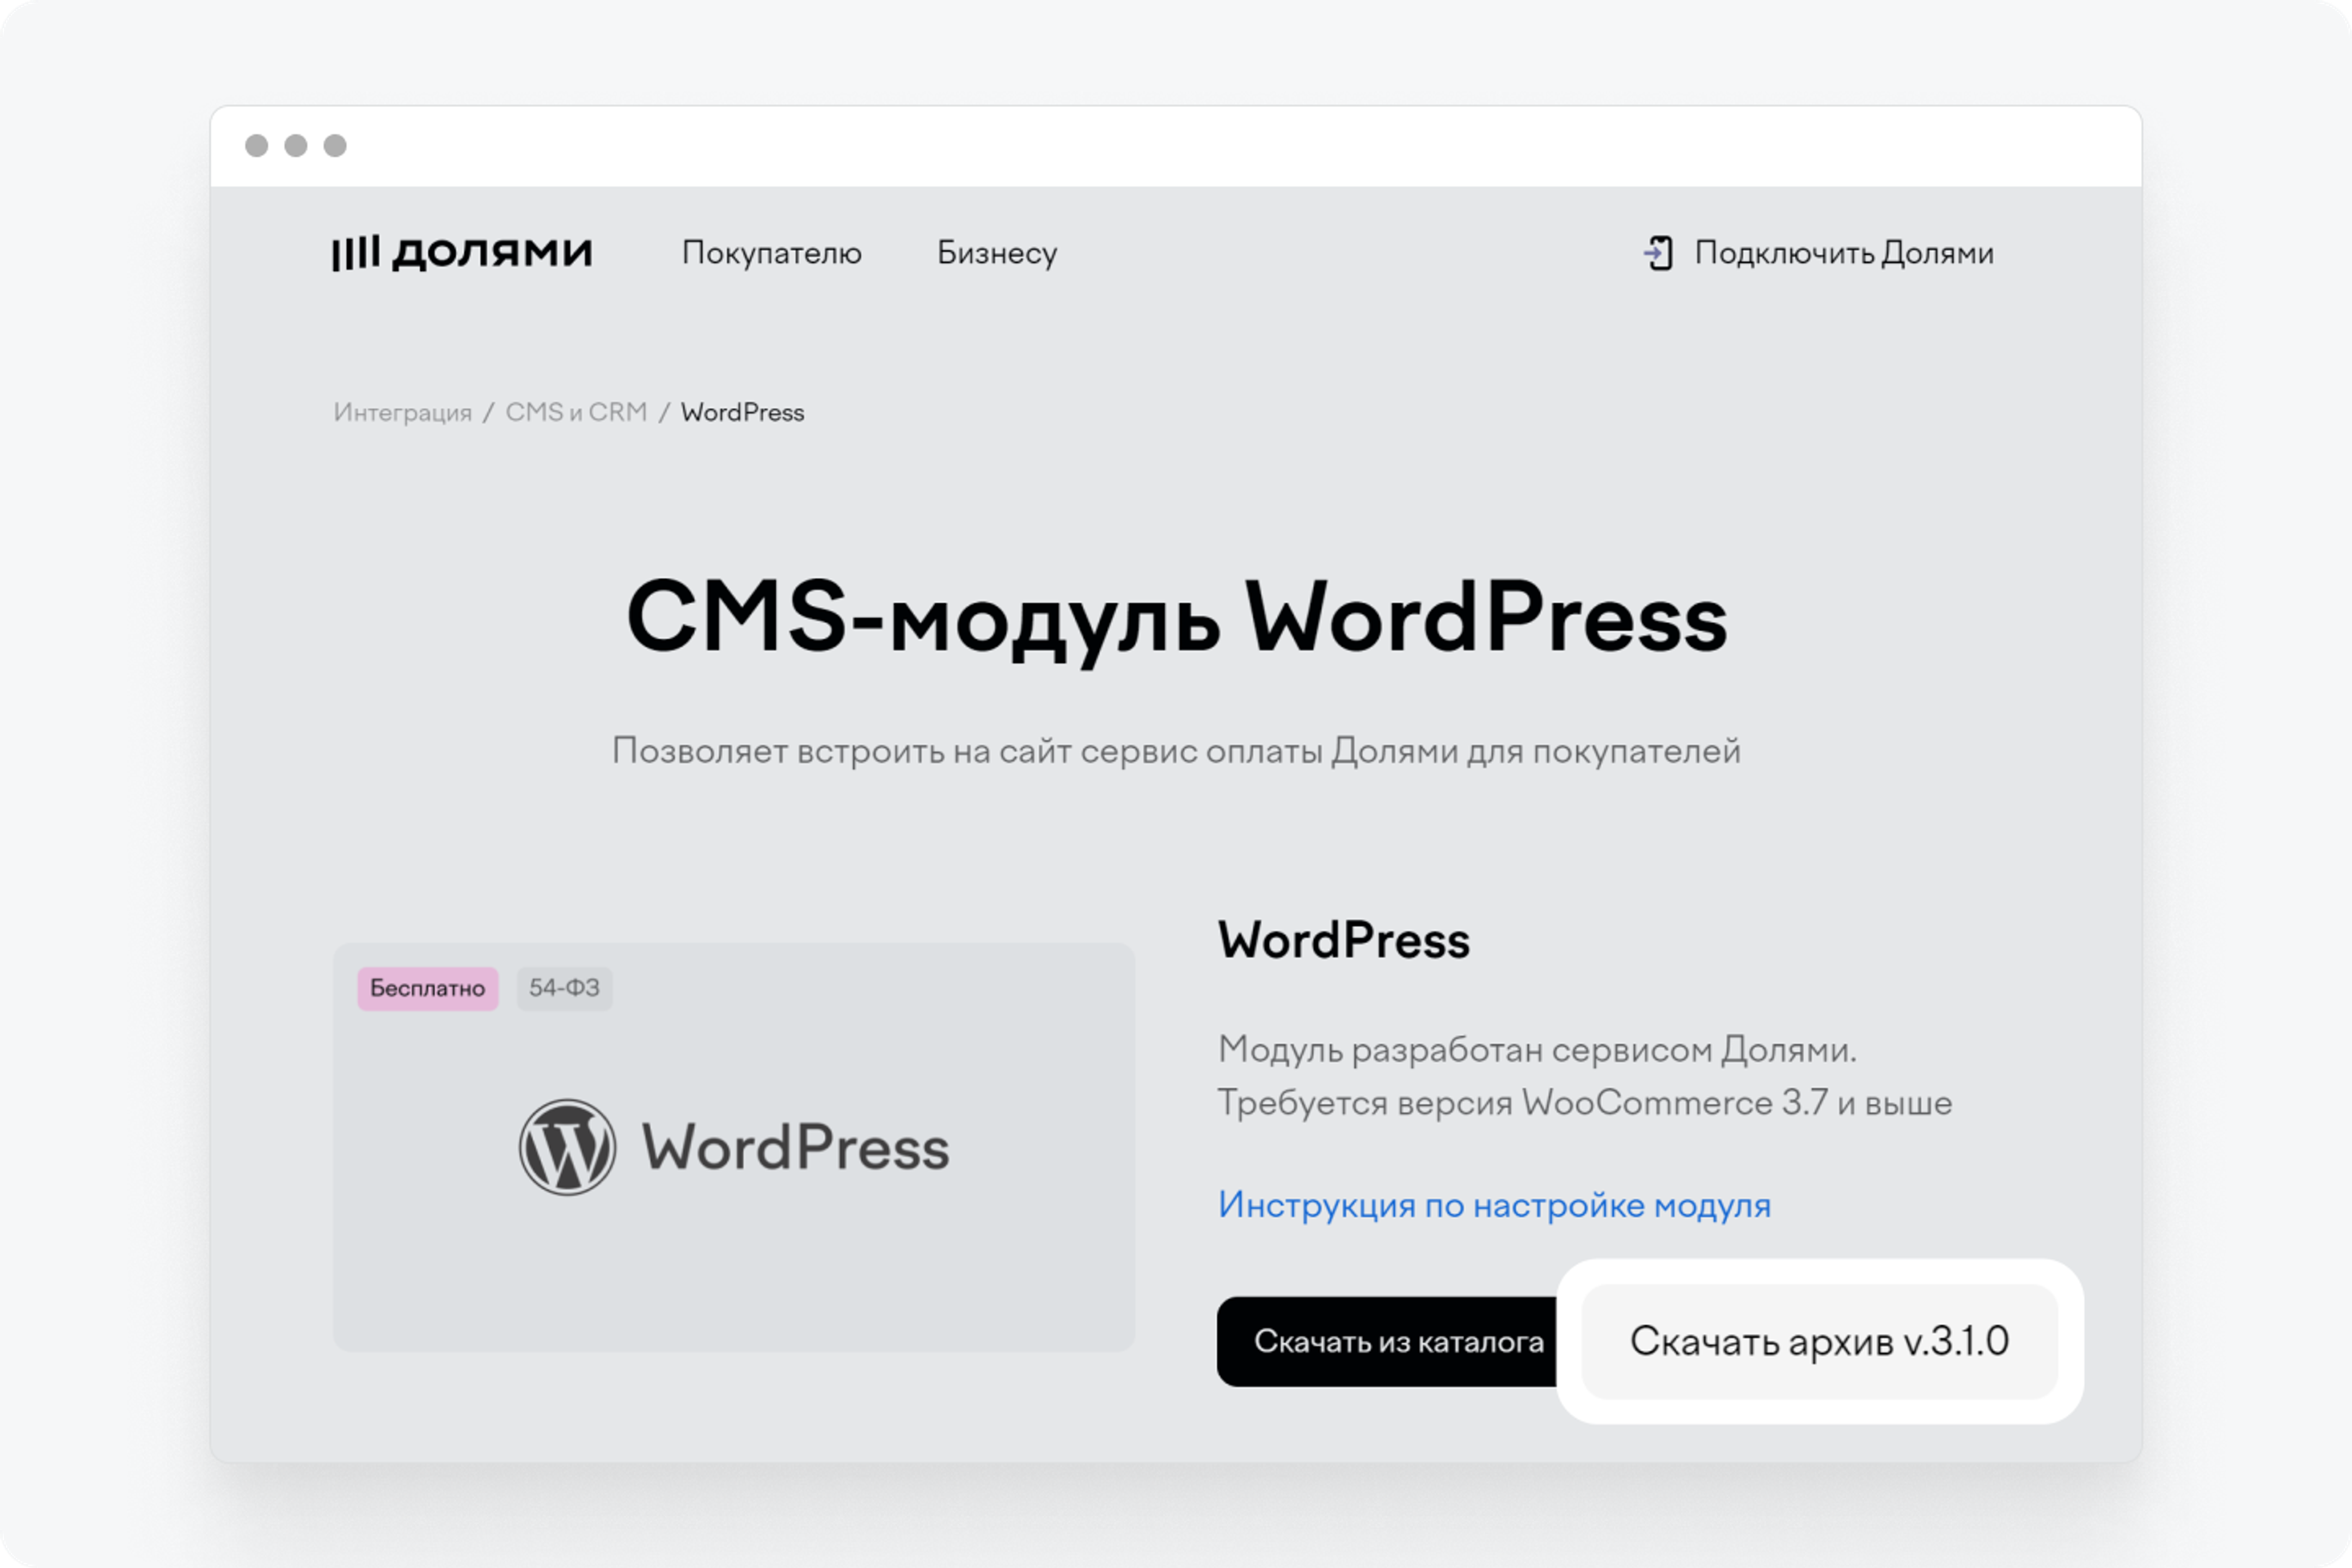Click the Требуется версия WooCommerce 3.7 text

(1584, 1103)
